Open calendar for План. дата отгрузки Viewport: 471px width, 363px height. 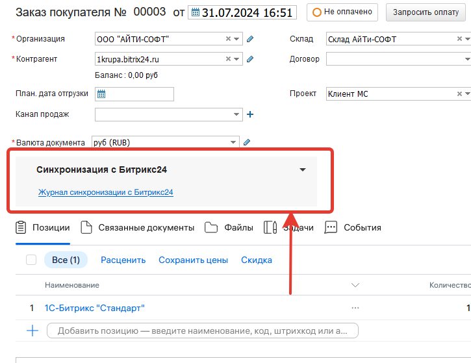(101, 94)
